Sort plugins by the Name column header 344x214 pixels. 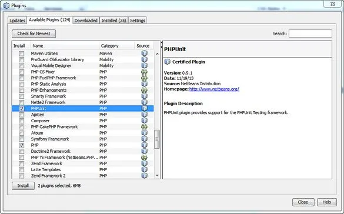tap(65, 46)
